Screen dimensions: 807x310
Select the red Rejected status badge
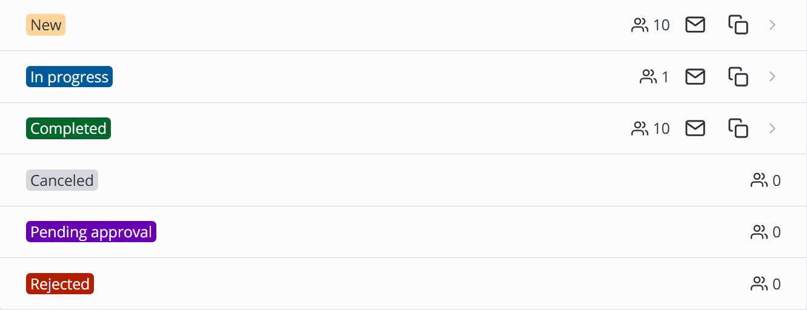(60, 284)
